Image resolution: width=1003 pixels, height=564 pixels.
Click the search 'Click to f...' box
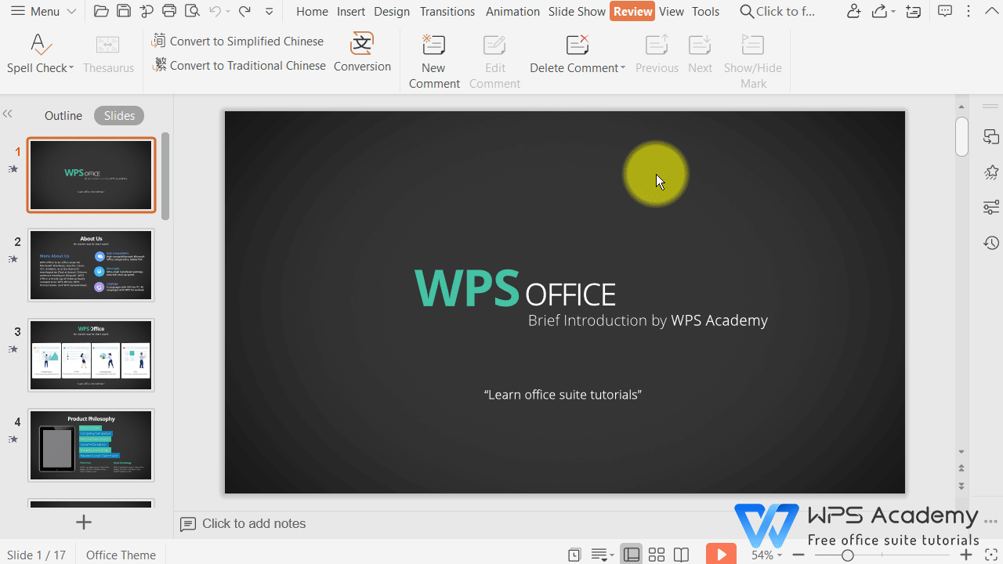[x=778, y=11]
